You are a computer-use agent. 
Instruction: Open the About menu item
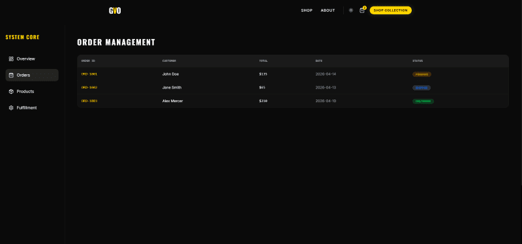(x=328, y=10)
